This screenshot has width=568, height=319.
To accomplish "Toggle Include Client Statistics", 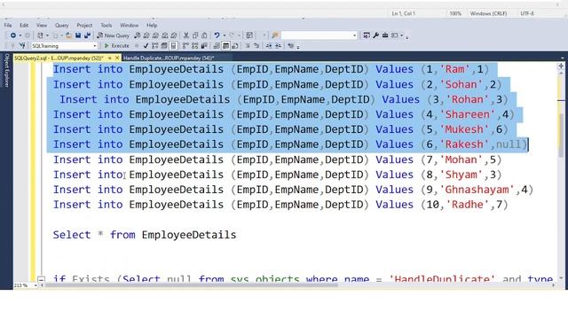I will (x=204, y=46).
